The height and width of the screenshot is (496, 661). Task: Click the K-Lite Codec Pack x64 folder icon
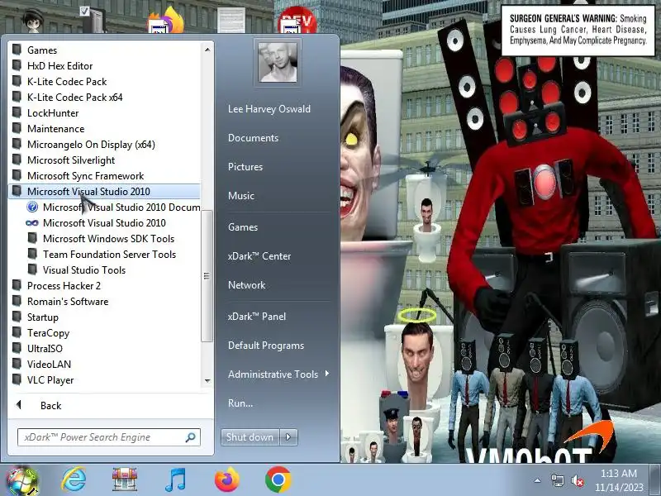point(17,97)
